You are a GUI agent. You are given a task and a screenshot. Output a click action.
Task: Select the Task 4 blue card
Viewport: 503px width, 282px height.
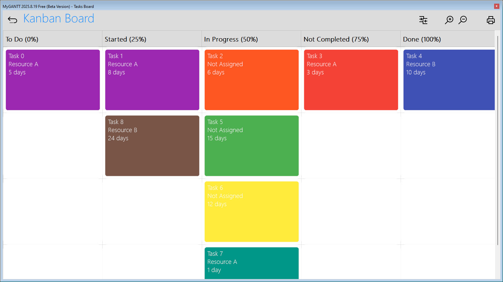pyautogui.click(x=449, y=80)
